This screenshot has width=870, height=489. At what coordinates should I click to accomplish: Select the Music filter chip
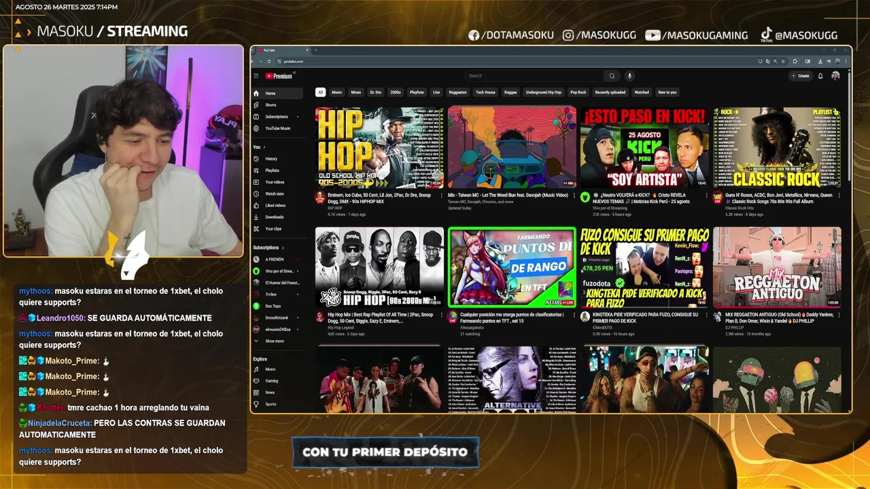pyautogui.click(x=337, y=92)
